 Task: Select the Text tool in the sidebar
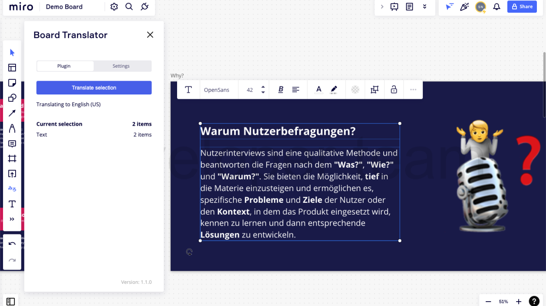(x=12, y=204)
